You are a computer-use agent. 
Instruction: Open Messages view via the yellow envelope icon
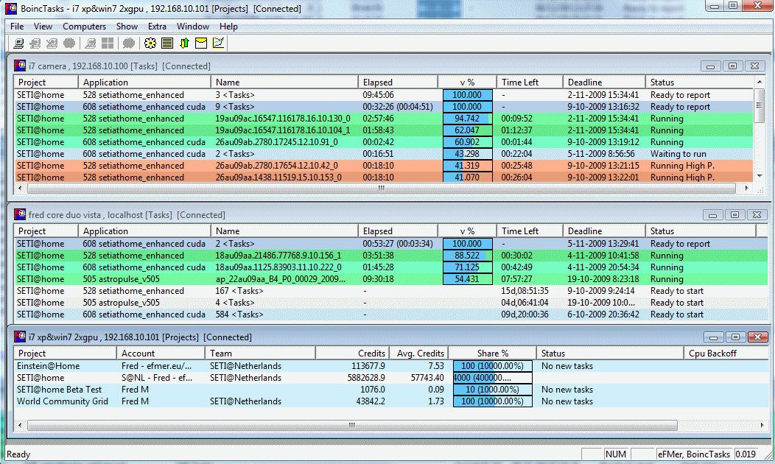(201, 43)
